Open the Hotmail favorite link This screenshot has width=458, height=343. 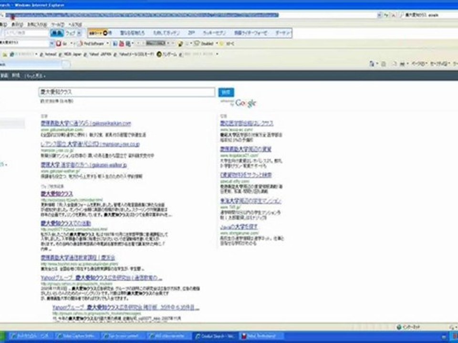click(x=48, y=54)
